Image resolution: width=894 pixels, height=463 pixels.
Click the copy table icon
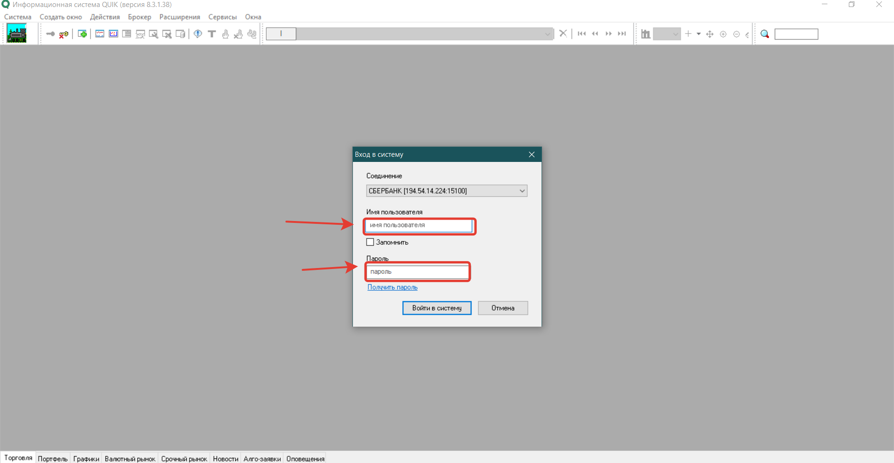point(180,34)
